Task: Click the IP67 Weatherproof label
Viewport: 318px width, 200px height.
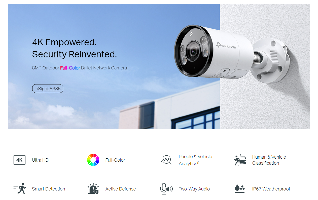Action: [271, 189]
